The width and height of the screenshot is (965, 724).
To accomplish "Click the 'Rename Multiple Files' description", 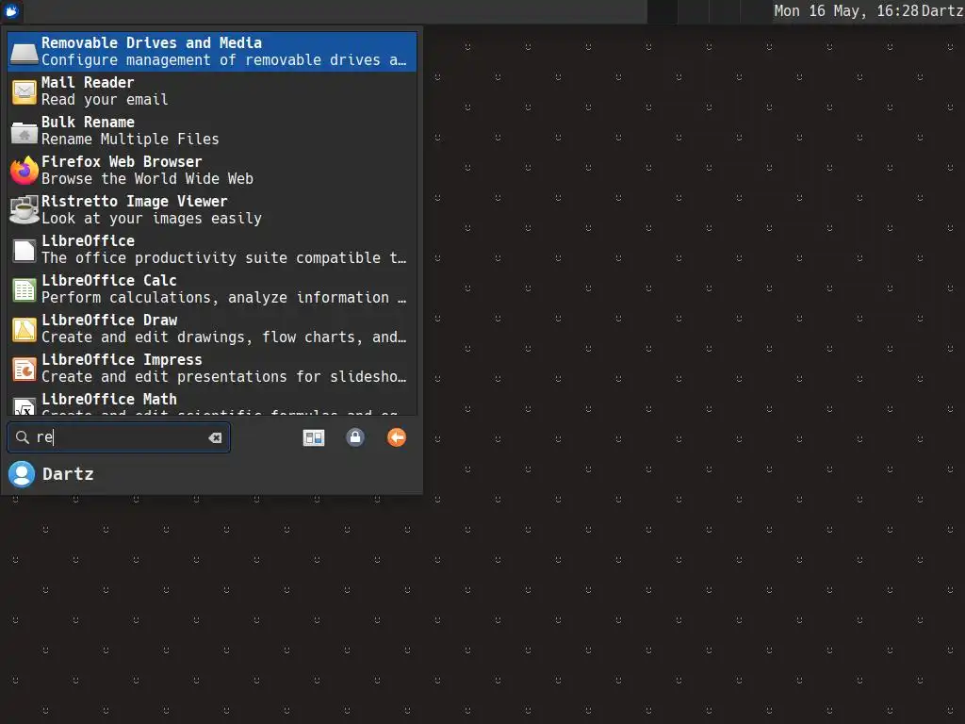I will [130, 140].
